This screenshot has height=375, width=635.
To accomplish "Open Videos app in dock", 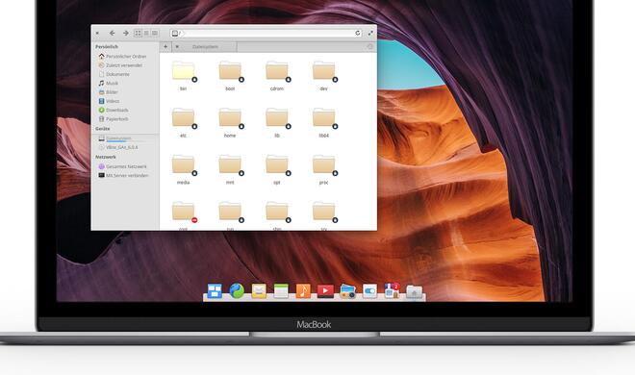I will tap(325, 290).
